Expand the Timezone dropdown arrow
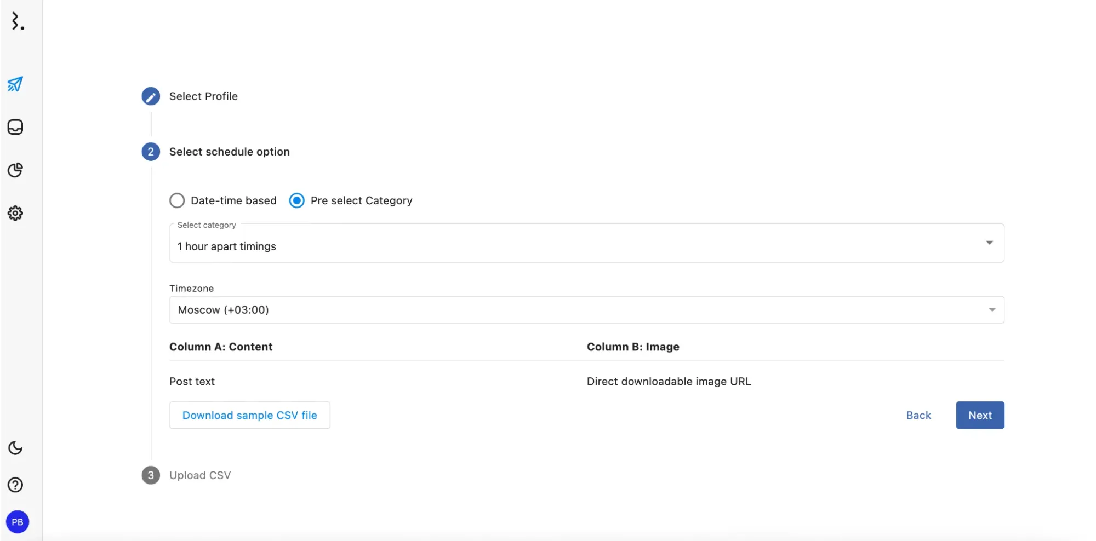1096x541 pixels. [991, 310]
